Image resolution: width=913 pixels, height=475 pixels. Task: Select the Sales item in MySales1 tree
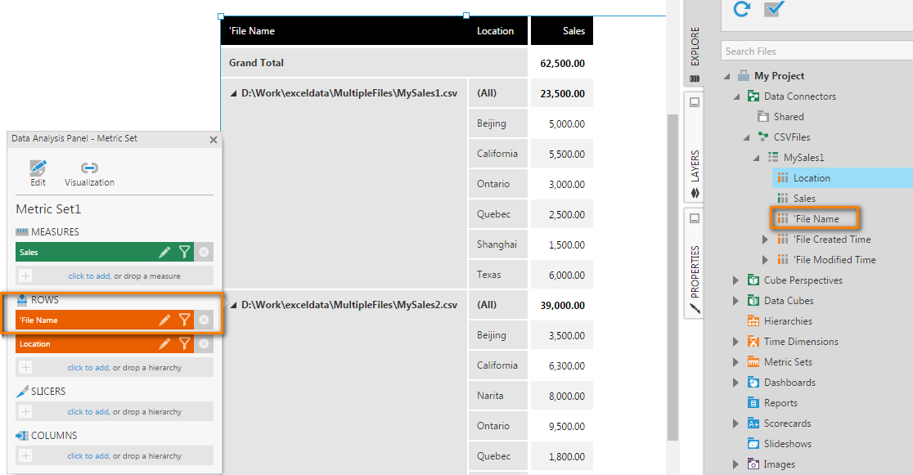point(803,199)
